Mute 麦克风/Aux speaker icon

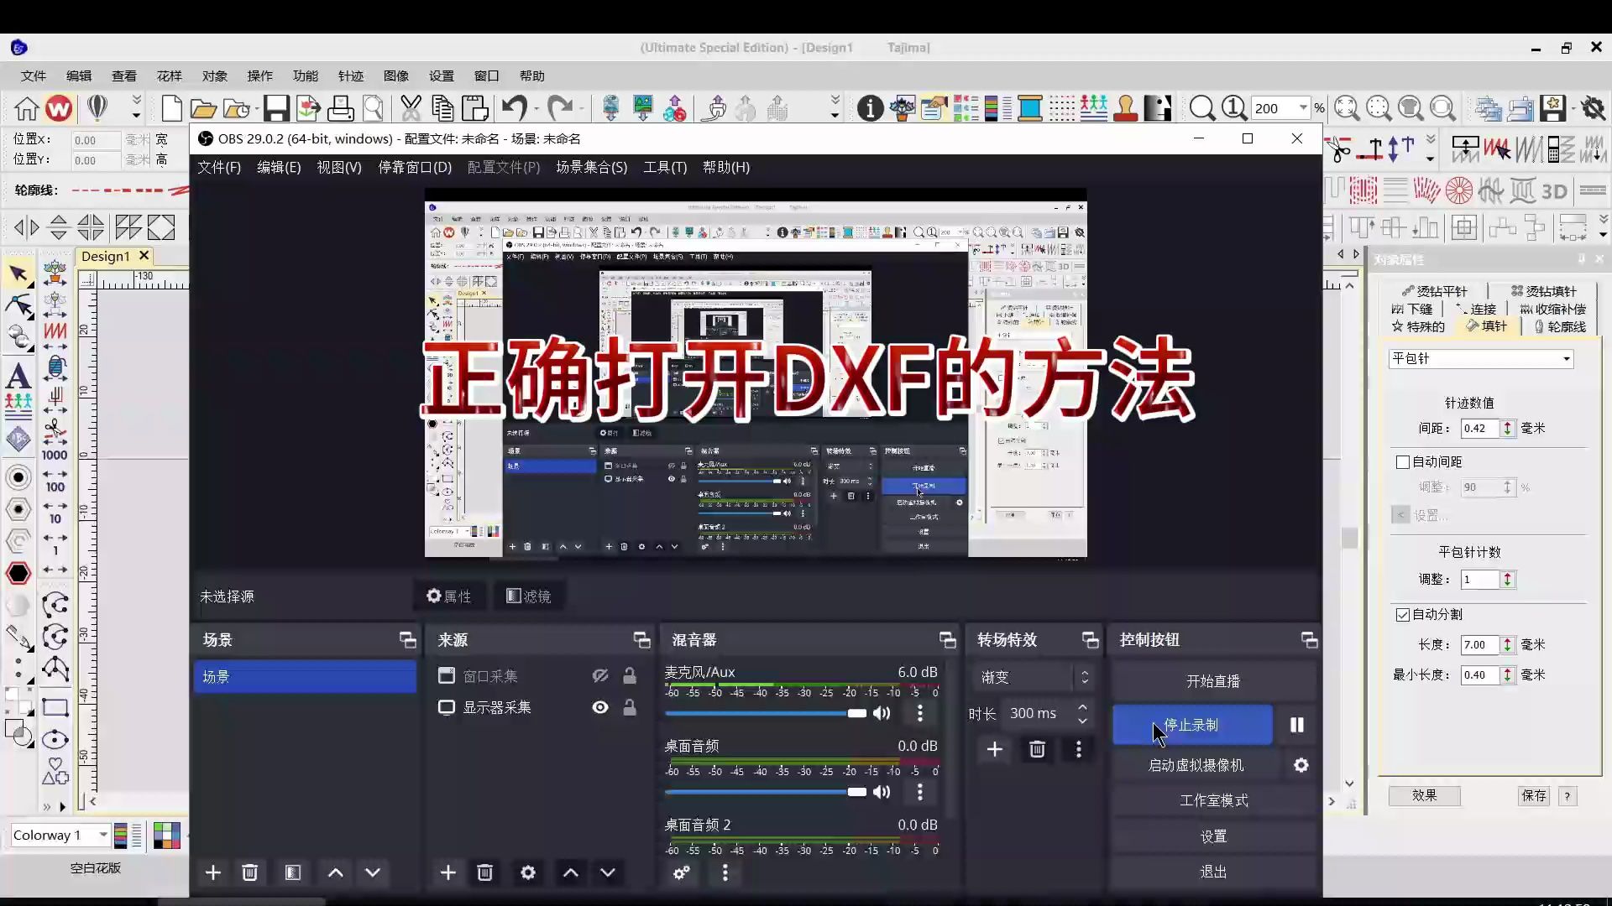(882, 713)
